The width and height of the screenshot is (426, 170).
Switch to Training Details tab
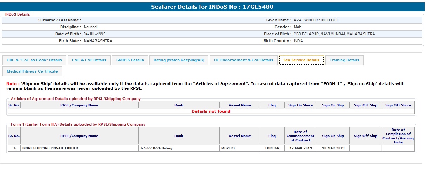tap(344, 60)
